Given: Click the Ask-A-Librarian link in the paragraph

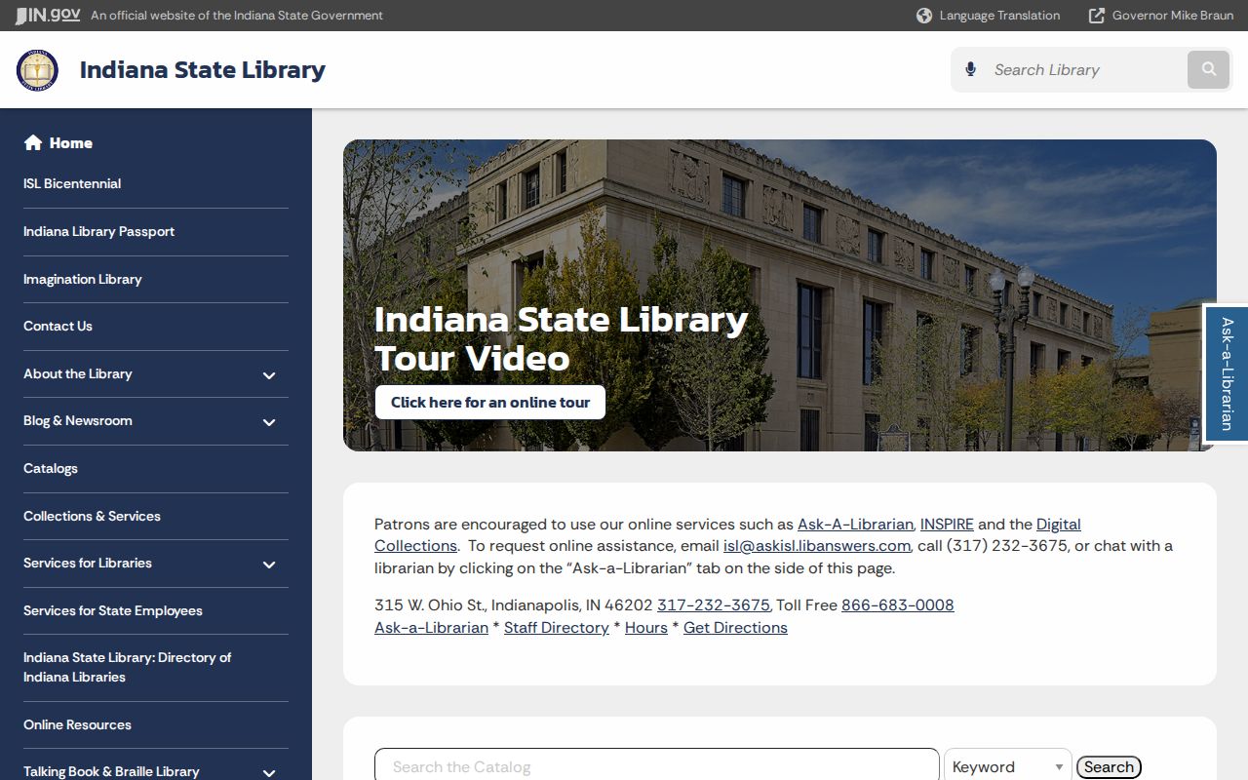Looking at the screenshot, I should [855, 524].
